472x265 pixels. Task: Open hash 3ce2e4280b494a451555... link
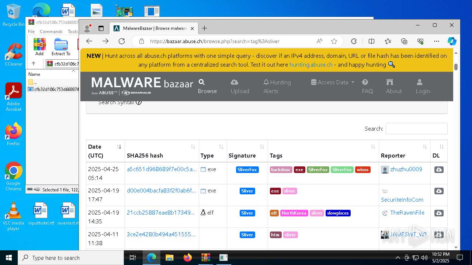[161, 234]
